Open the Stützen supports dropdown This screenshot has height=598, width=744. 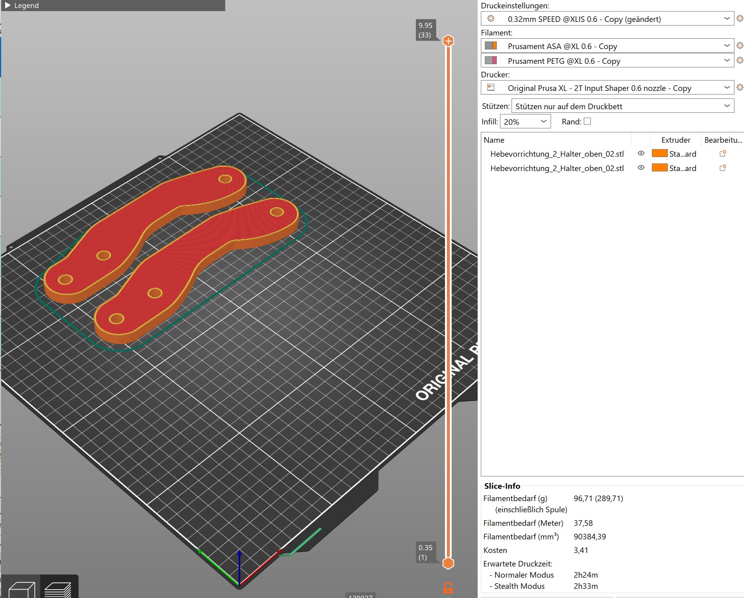(x=623, y=106)
